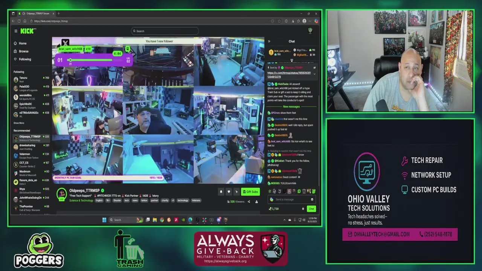Image resolution: width=482 pixels, height=271 pixels.
Task: Open recommended channel drewissharing
Action: 32,147
